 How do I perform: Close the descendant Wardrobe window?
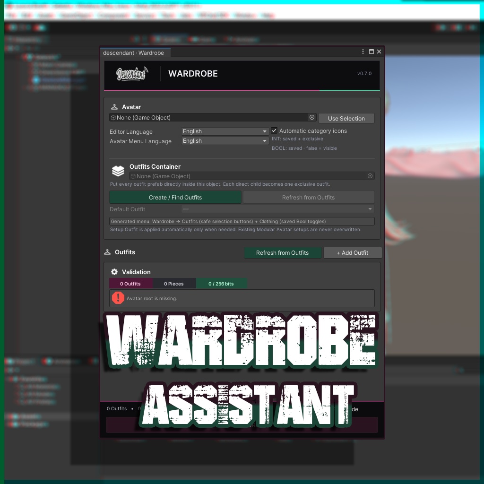tap(379, 52)
